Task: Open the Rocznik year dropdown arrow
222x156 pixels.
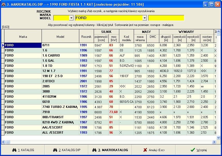Action: click(x=71, y=18)
